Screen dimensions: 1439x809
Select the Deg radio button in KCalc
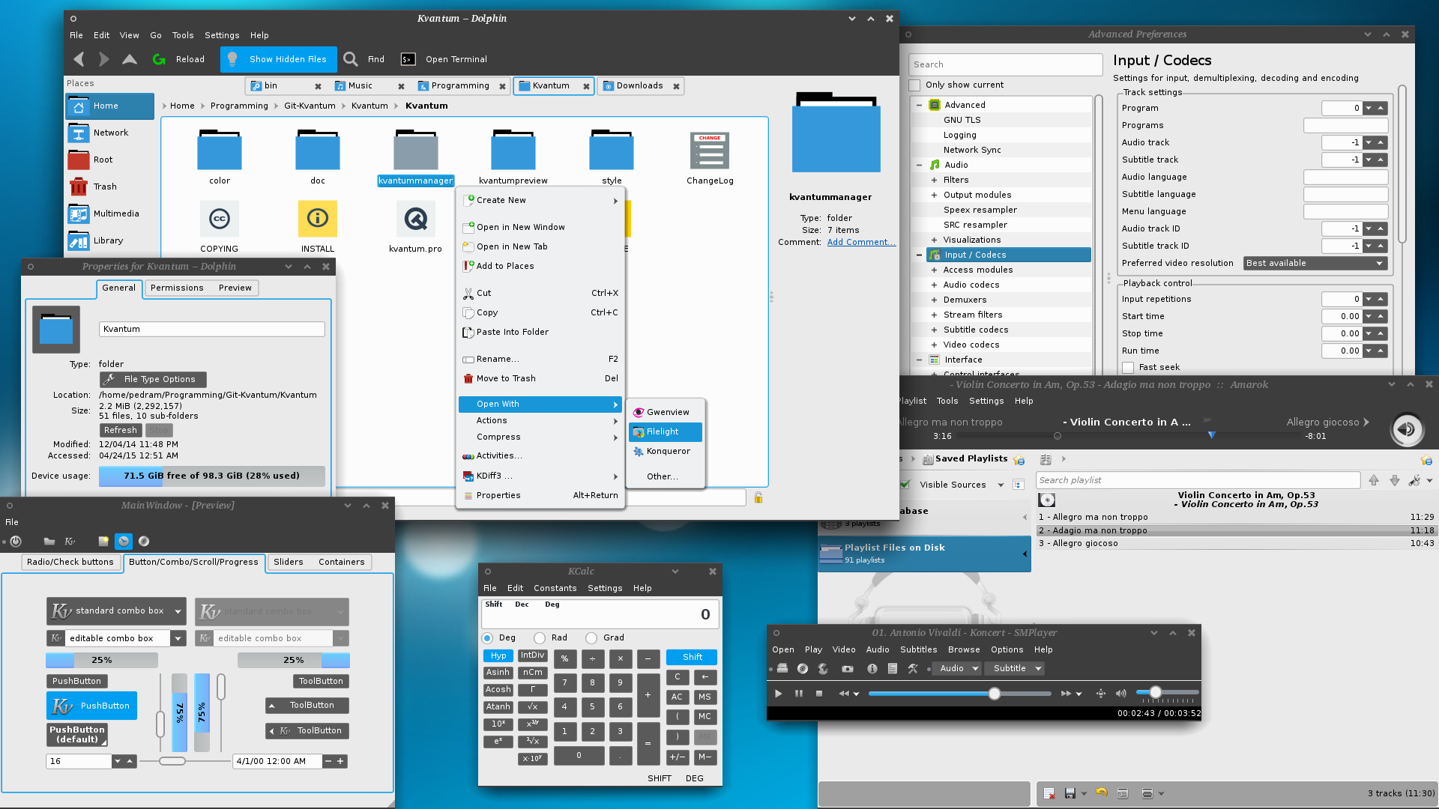pos(487,638)
